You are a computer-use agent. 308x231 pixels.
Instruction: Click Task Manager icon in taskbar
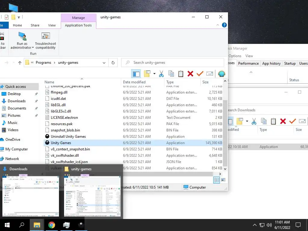click(66, 225)
